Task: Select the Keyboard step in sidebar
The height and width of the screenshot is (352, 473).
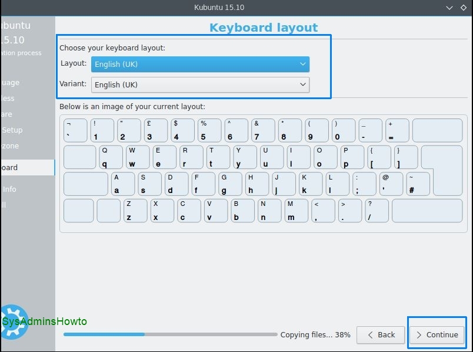Action: [11, 167]
